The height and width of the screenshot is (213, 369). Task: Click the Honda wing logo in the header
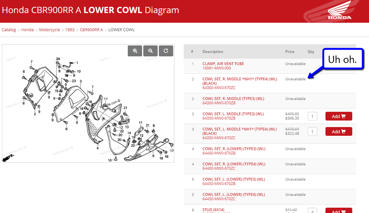[x=339, y=10]
